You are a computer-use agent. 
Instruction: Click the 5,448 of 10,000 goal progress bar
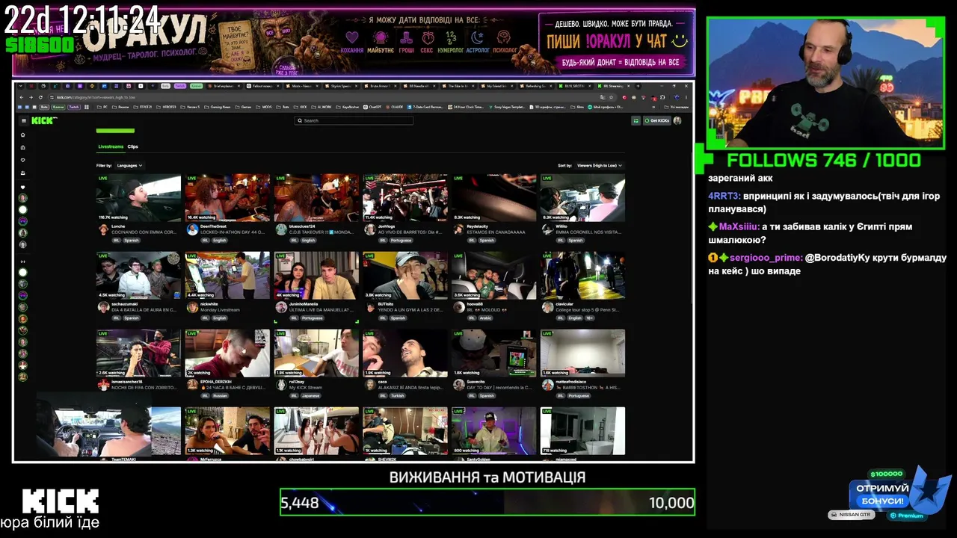tap(487, 502)
